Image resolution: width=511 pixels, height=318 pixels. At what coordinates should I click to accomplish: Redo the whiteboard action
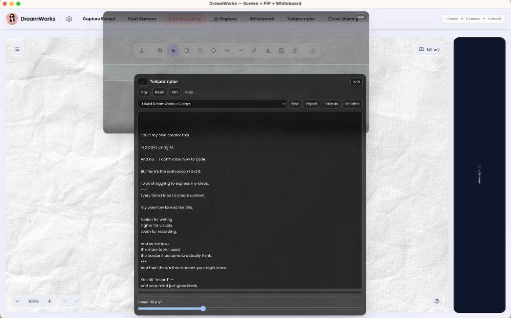point(77,301)
